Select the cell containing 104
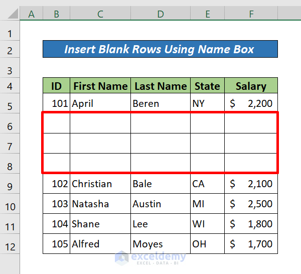301x274 pixels. point(56,224)
